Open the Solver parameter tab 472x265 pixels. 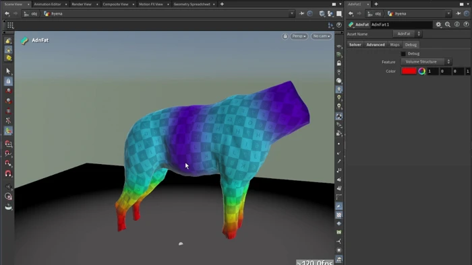pos(355,44)
